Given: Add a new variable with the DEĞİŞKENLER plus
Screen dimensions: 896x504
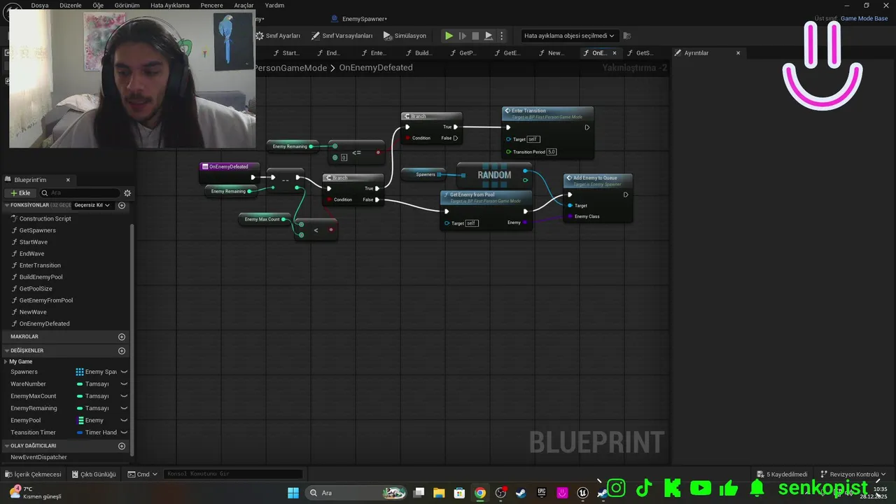Looking at the screenshot, I should point(122,351).
